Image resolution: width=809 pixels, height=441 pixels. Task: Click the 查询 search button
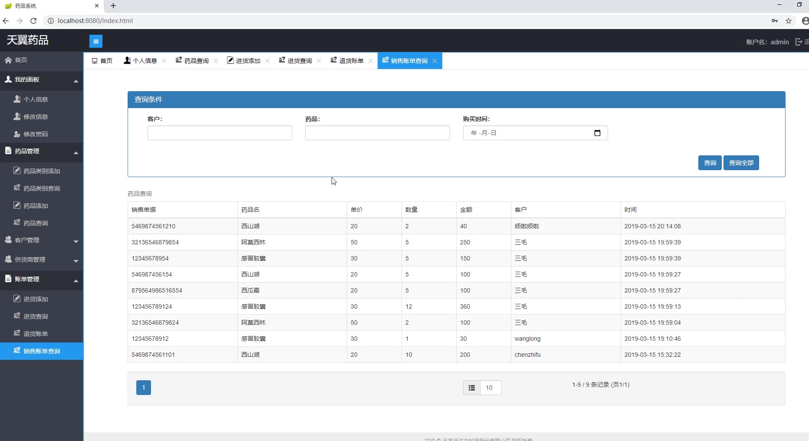click(710, 163)
